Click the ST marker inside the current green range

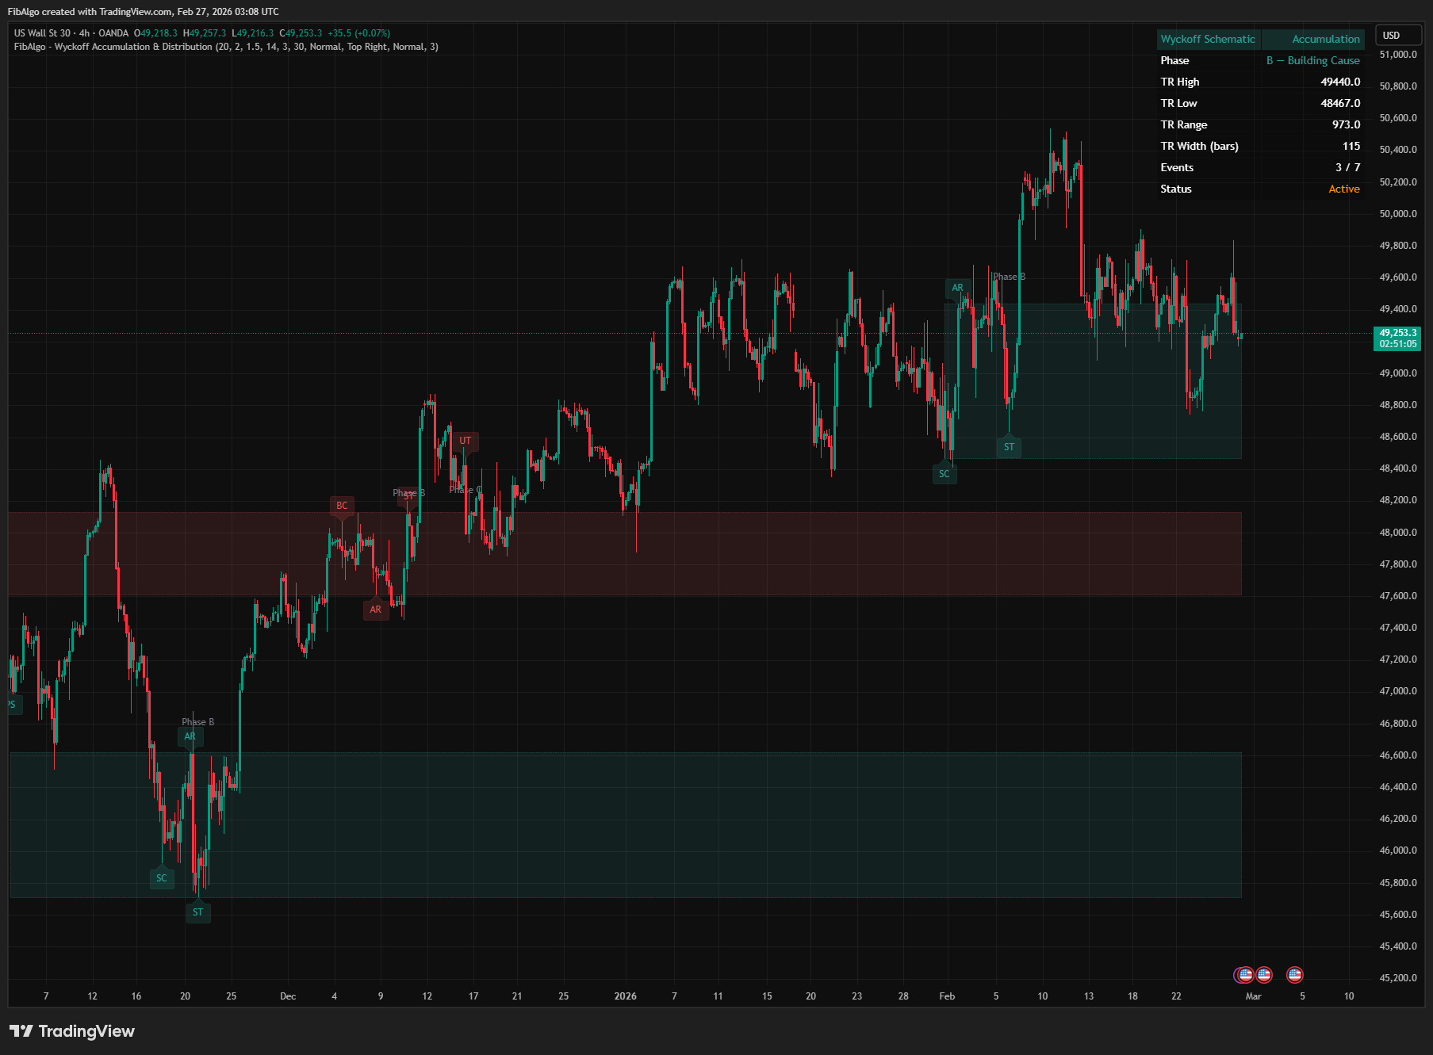[x=1009, y=447]
